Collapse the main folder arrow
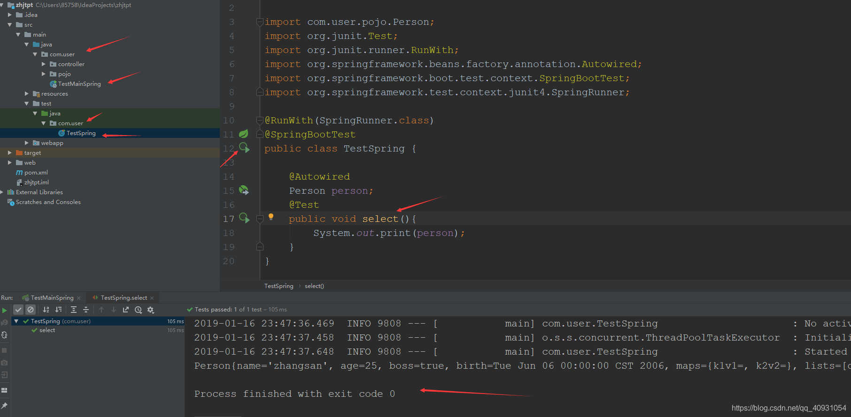 [x=18, y=35]
